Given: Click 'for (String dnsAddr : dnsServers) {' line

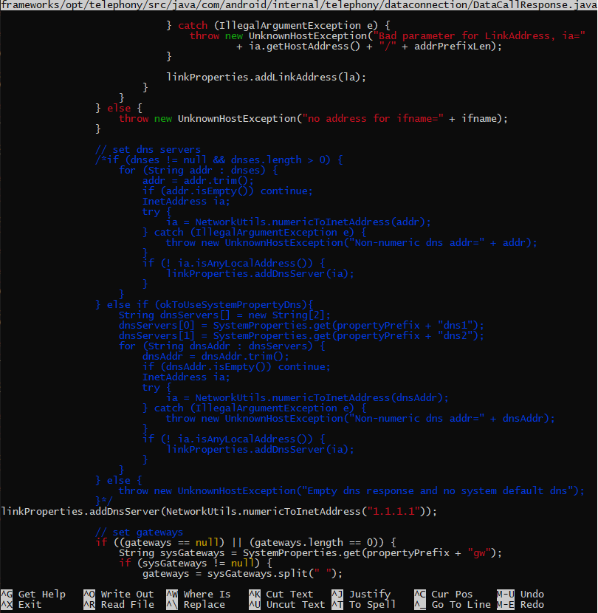Looking at the screenshot, I should (221, 346).
